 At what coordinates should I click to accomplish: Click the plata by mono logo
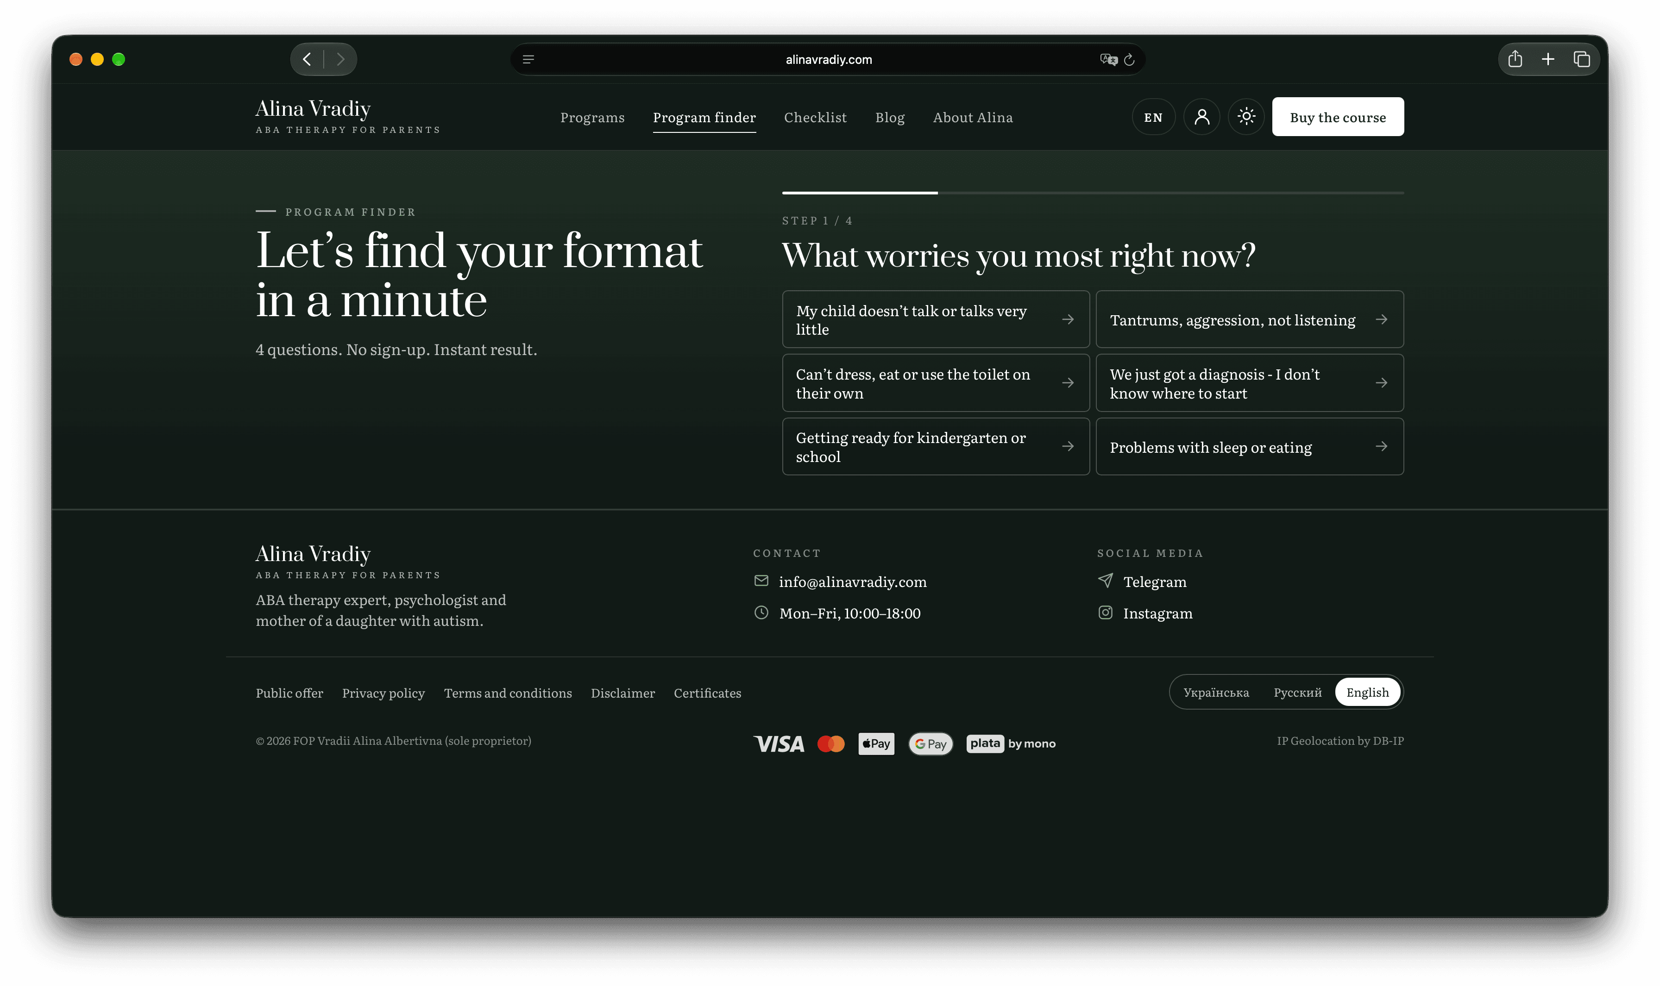pyautogui.click(x=1011, y=743)
